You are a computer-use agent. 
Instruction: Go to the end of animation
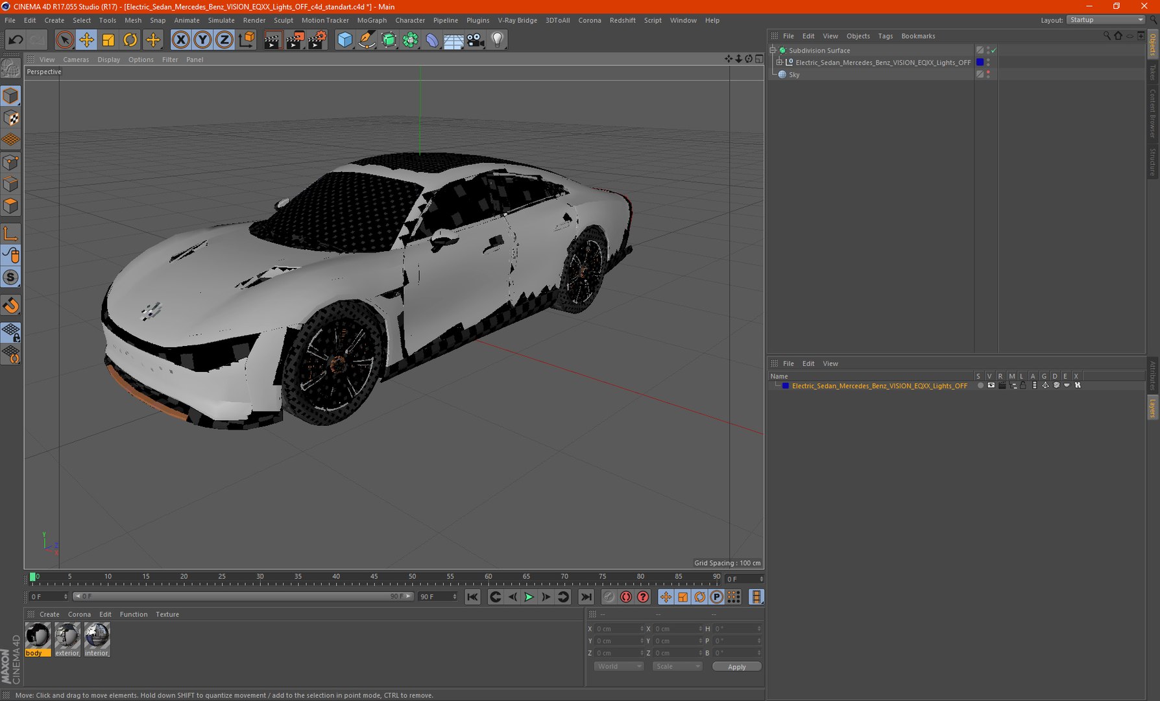(x=586, y=597)
